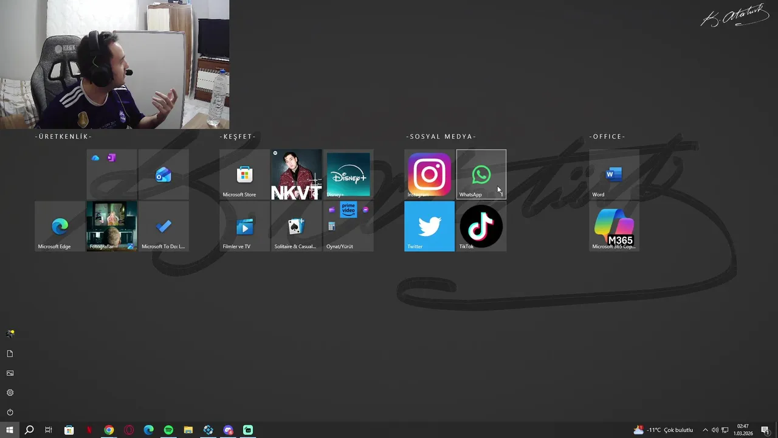The image size is (778, 438).
Task: Open Microsoft To Do tile
Action: coord(164,226)
